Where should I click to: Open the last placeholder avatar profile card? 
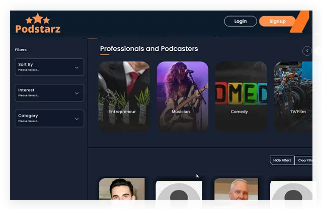[x=291, y=190]
